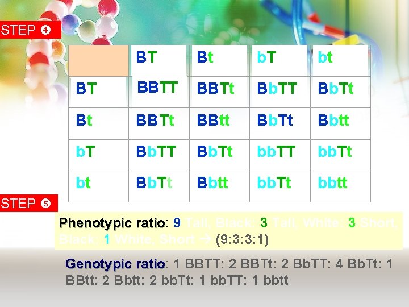
Task: Click the (9:3:3:1) ratio text
Action: click(x=243, y=239)
